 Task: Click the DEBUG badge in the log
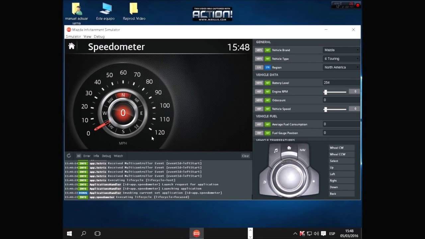click(x=83, y=193)
